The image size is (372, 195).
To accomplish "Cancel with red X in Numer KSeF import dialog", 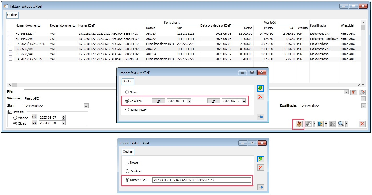I will (261, 168).
